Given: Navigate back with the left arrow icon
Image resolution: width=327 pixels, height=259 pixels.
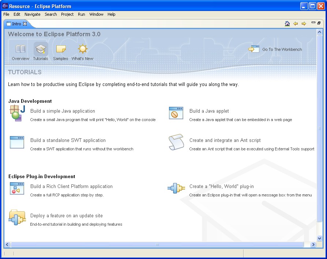Looking at the screenshot, I should tap(296, 23).
